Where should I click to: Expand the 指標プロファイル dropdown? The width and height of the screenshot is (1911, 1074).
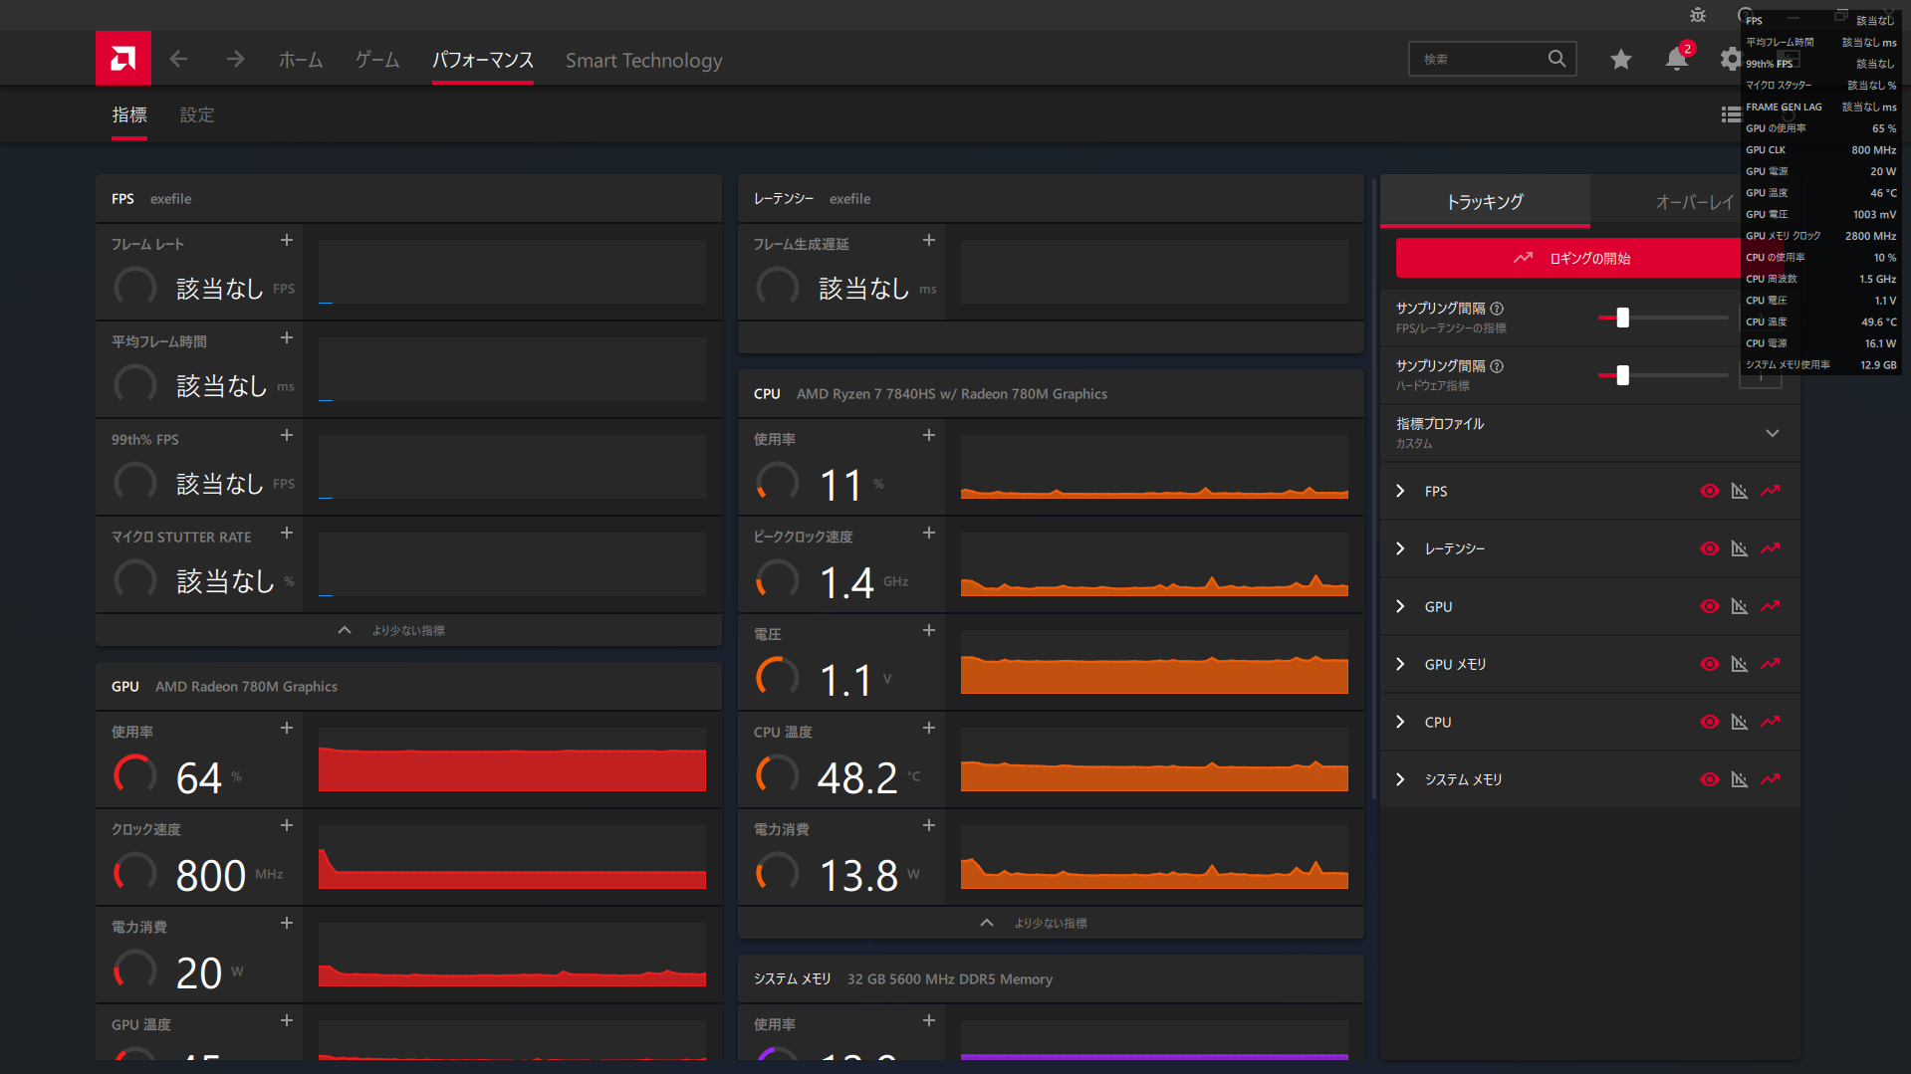click(1772, 433)
